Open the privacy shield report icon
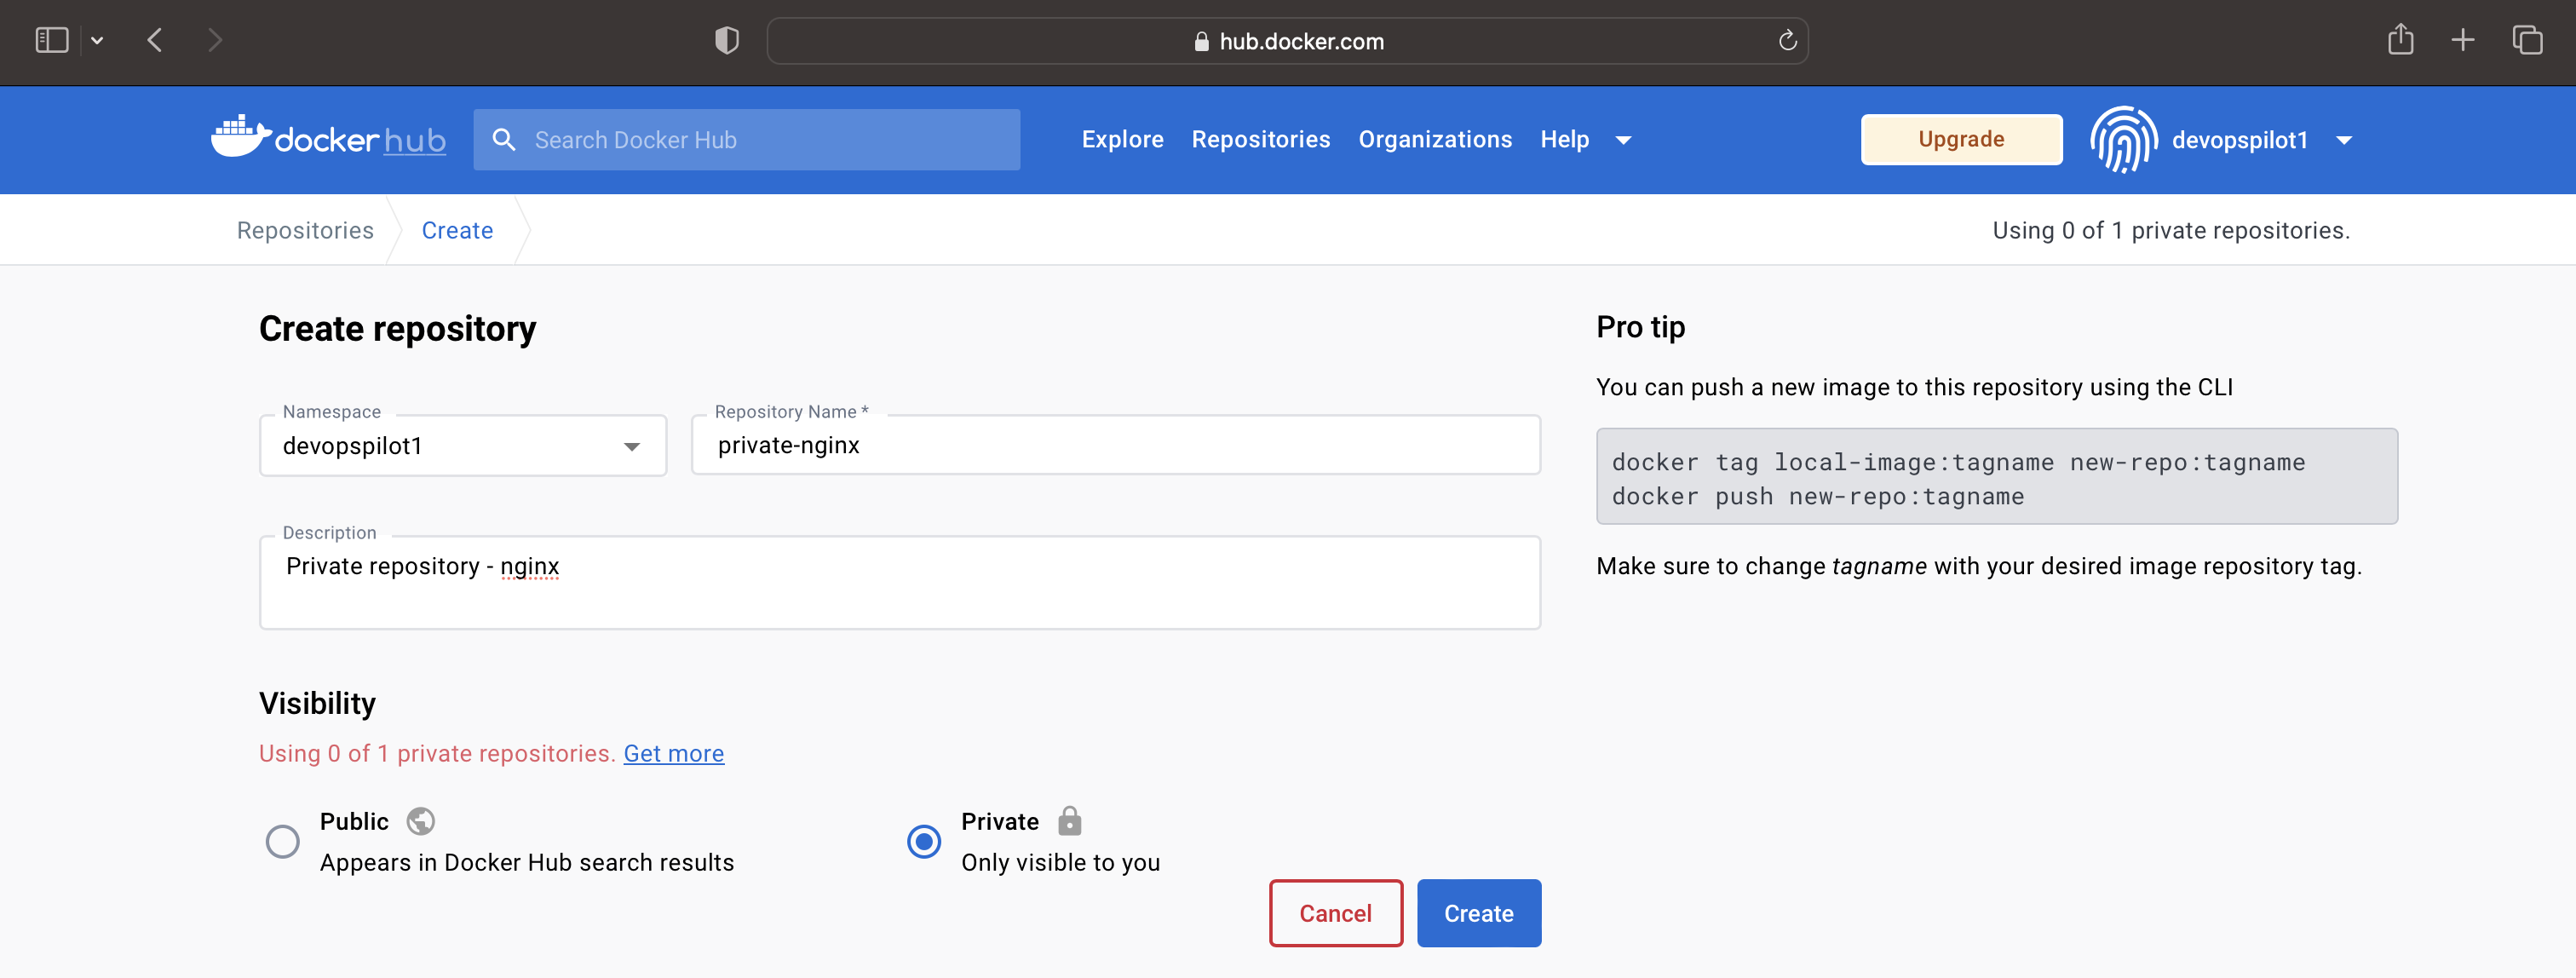 click(x=727, y=41)
